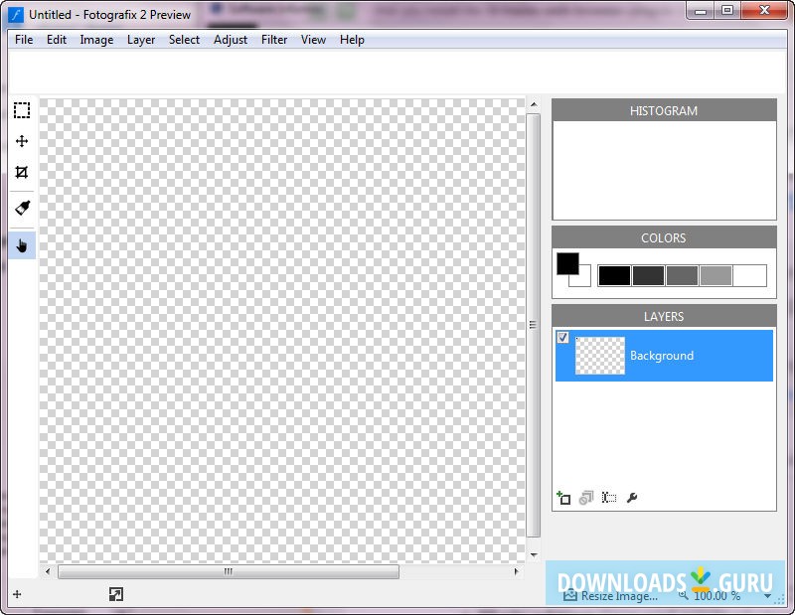Pick the dark gray palette swatch

648,276
